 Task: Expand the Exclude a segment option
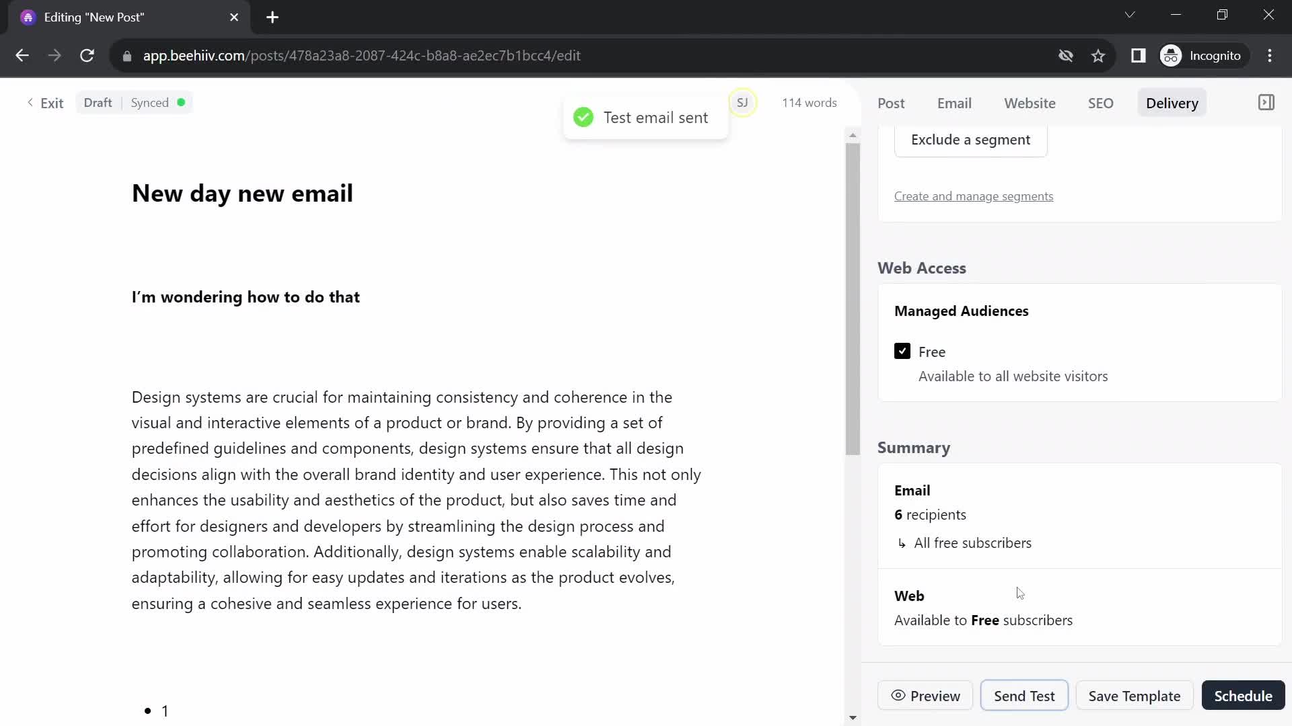point(971,139)
